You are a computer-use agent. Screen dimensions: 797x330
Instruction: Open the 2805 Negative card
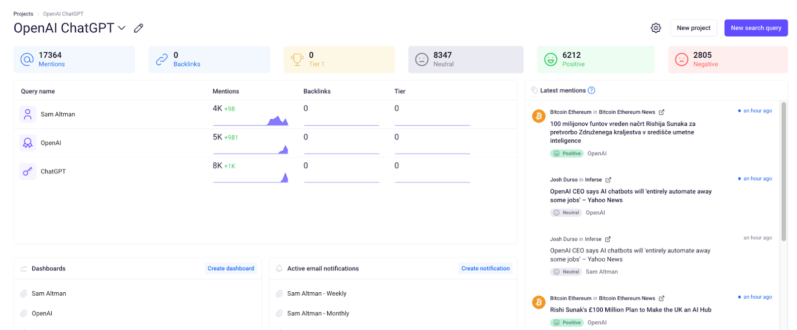point(728,60)
